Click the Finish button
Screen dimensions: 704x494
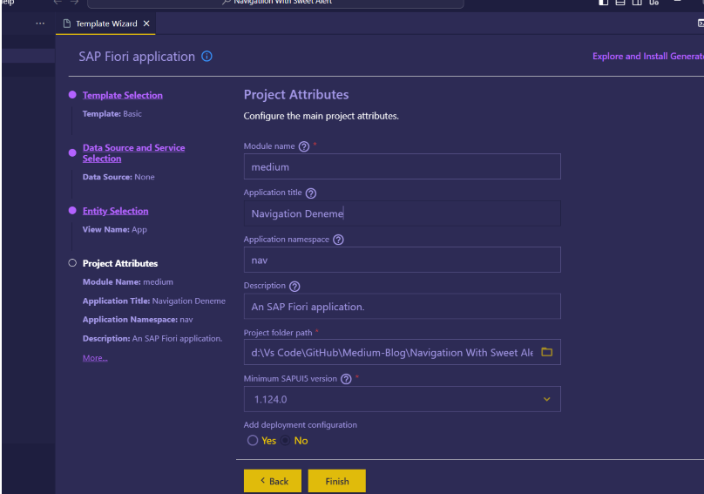336,481
